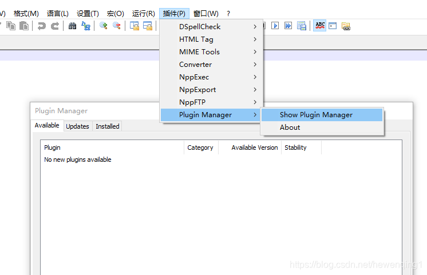
Task: Expand the MIME Tools submenu
Action: point(211,51)
